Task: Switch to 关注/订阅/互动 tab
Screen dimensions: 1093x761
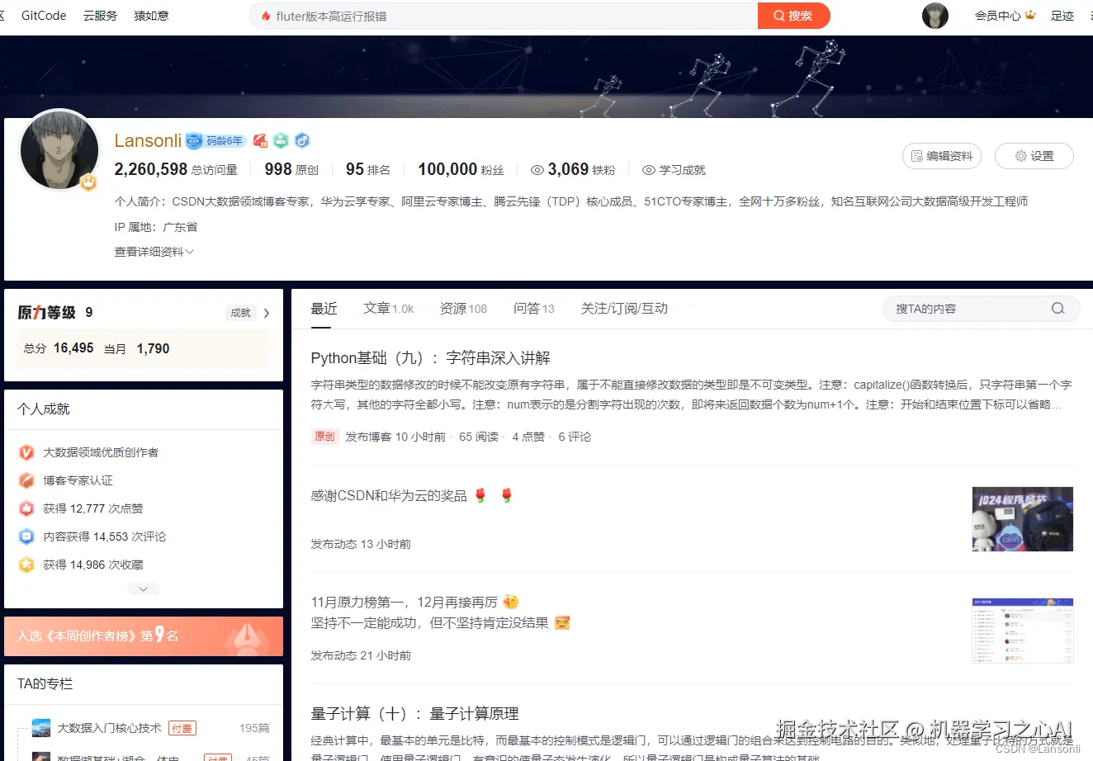Action: tap(624, 308)
